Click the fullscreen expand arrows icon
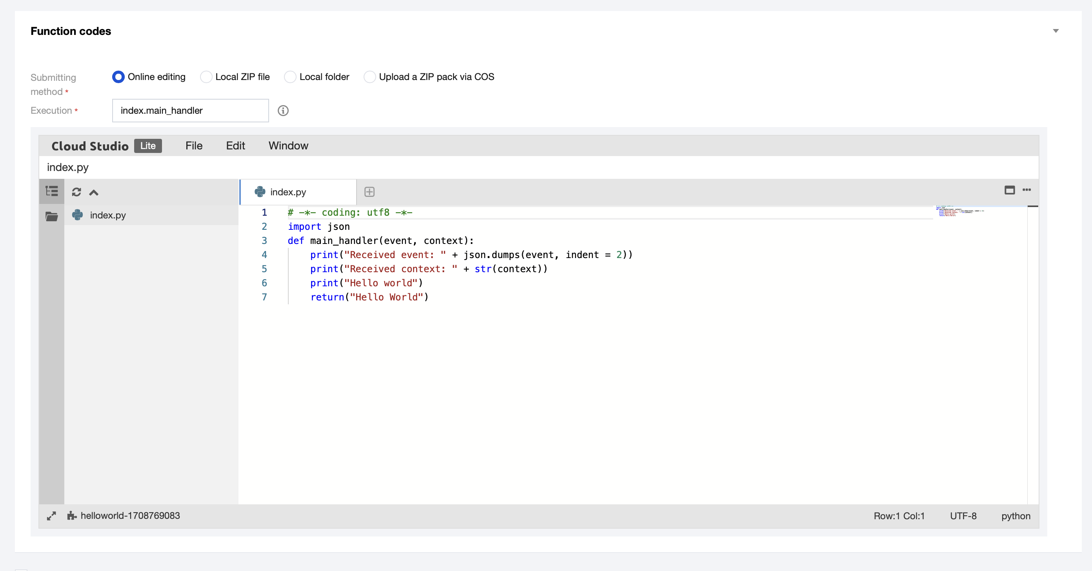Image resolution: width=1092 pixels, height=571 pixels. (x=51, y=516)
